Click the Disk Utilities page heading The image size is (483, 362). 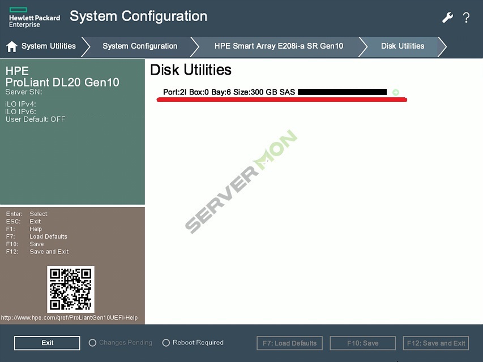coord(191,70)
